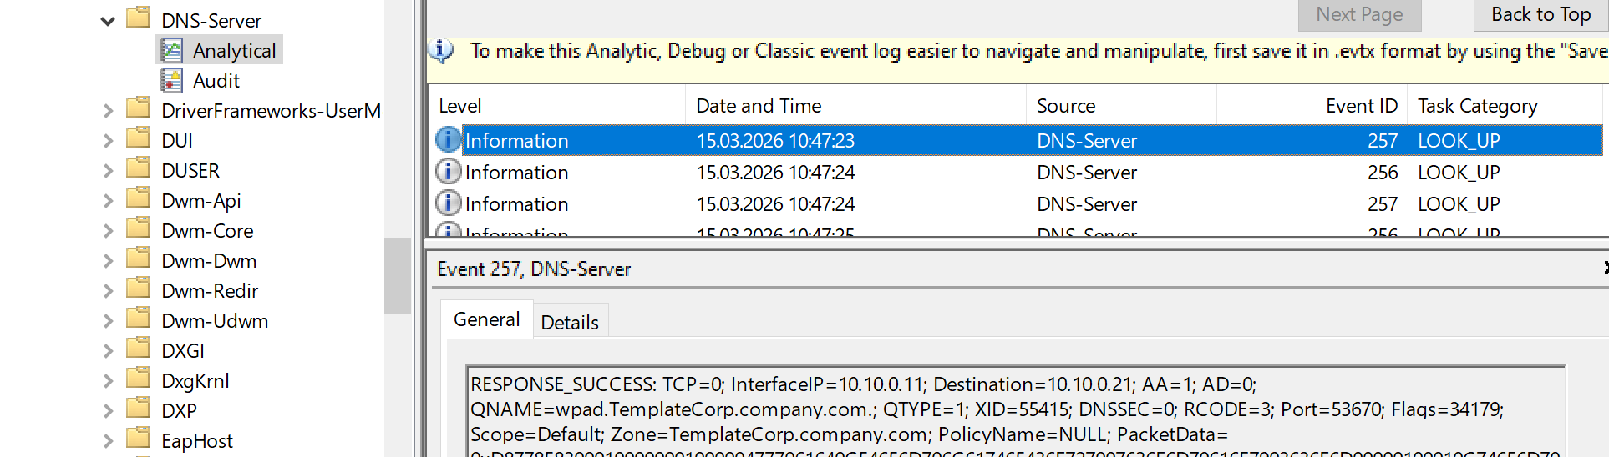
Task: Open the Audit log icon
Action: click(x=171, y=81)
